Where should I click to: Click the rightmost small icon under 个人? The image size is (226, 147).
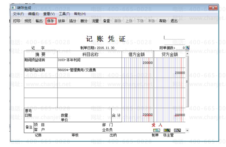pos(177,130)
